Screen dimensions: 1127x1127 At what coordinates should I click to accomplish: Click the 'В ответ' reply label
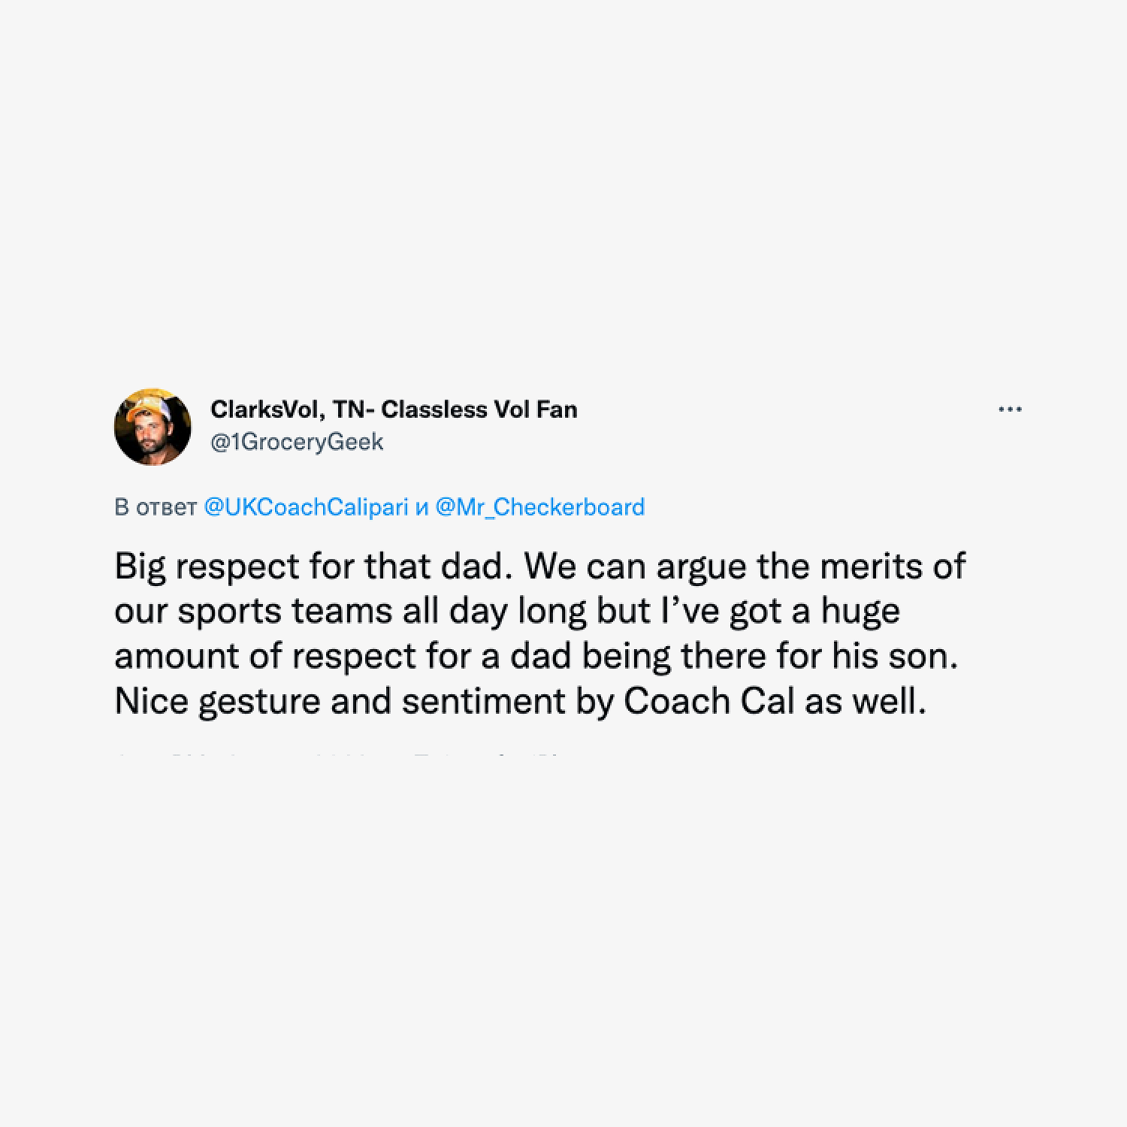[156, 507]
